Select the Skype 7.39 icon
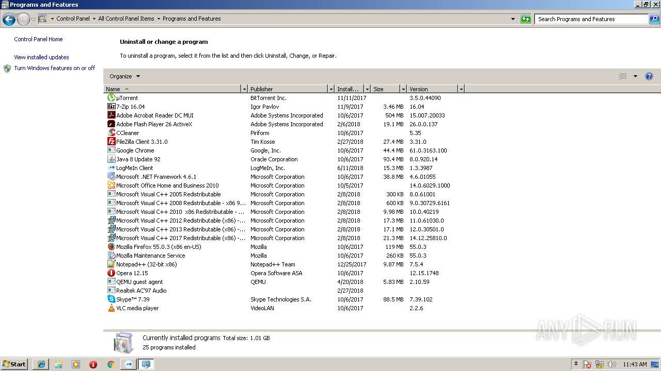 tap(111, 299)
